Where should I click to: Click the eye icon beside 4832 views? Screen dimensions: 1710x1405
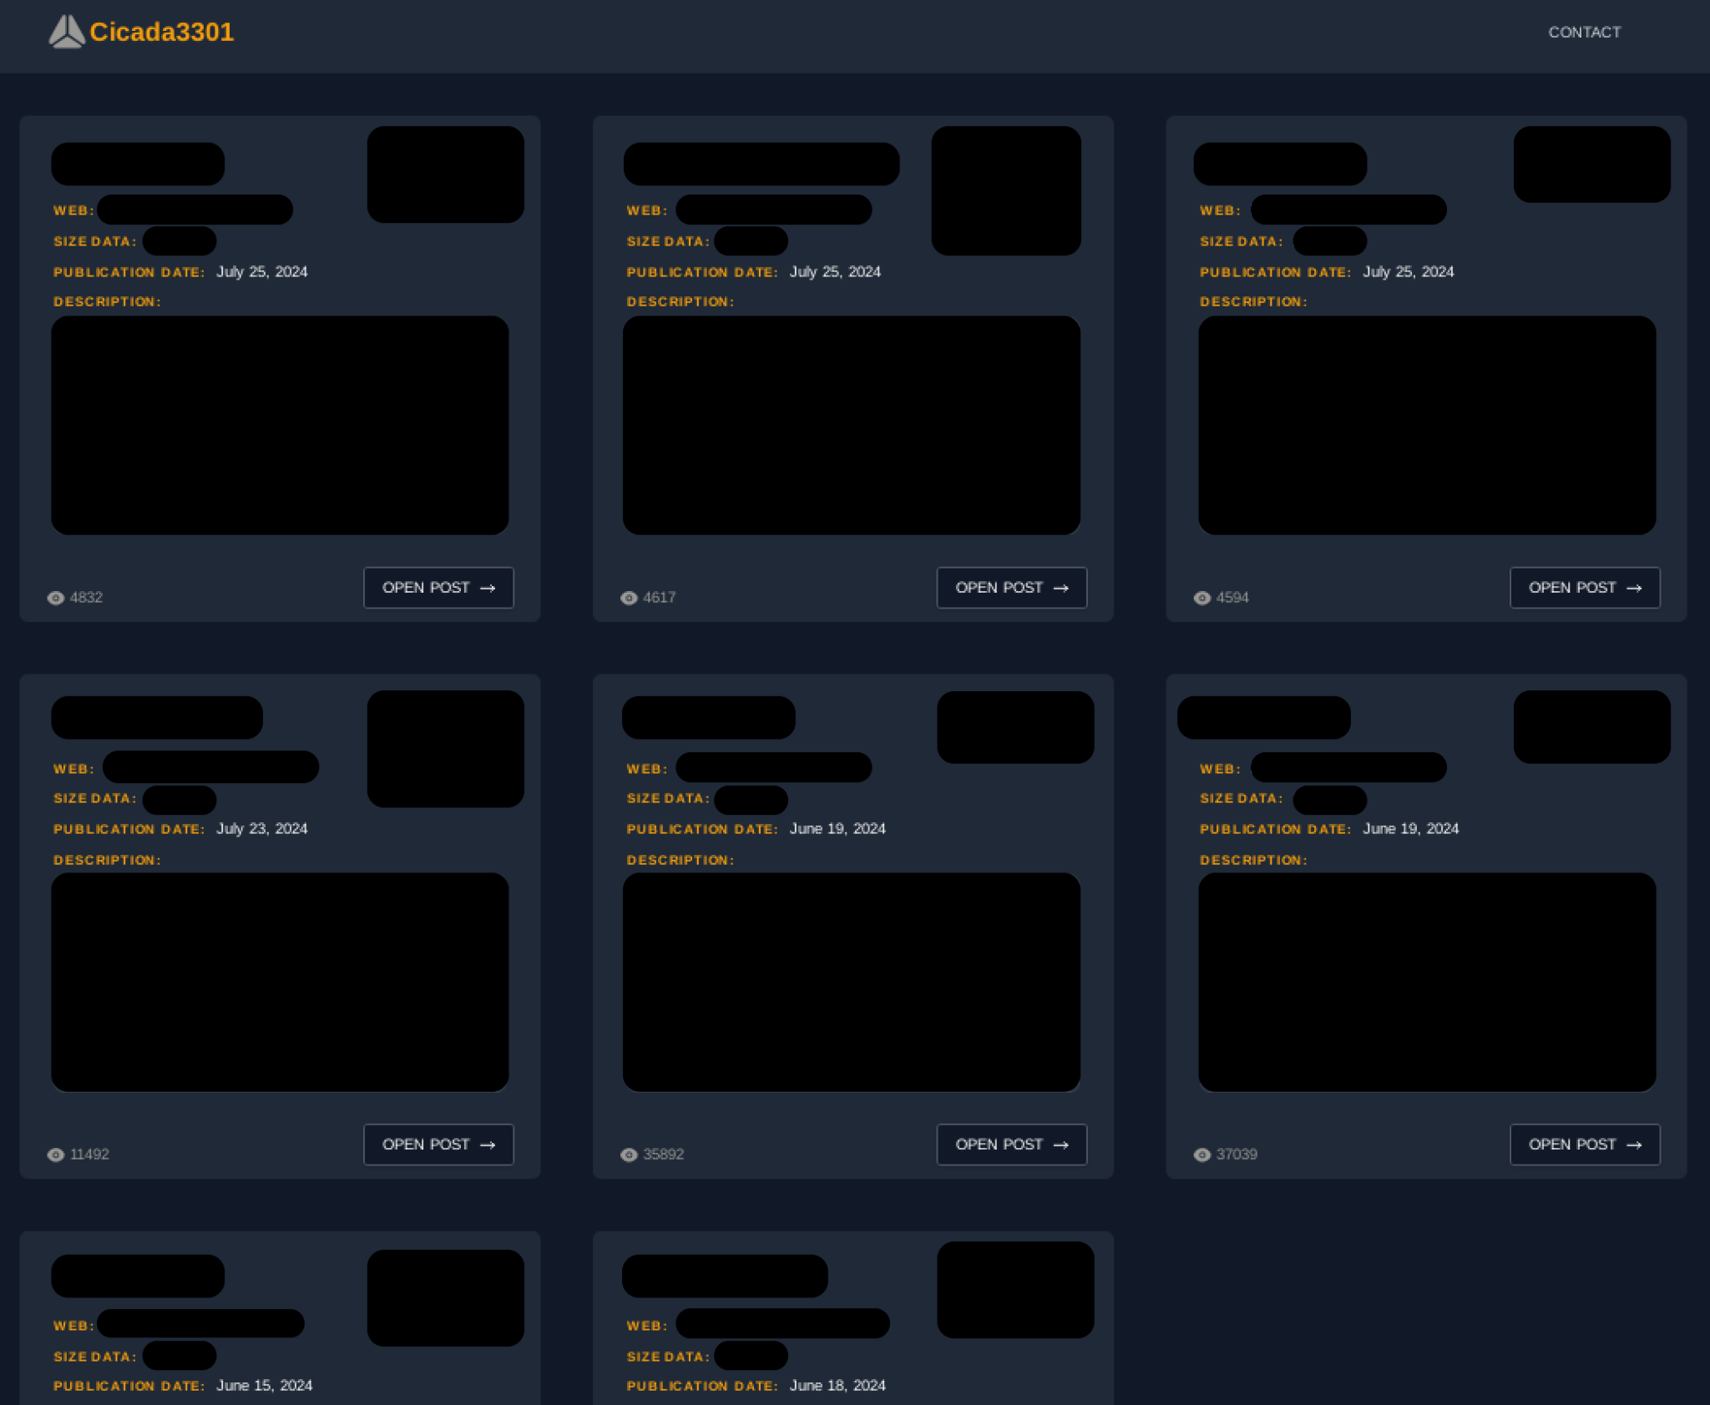tap(56, 598)
